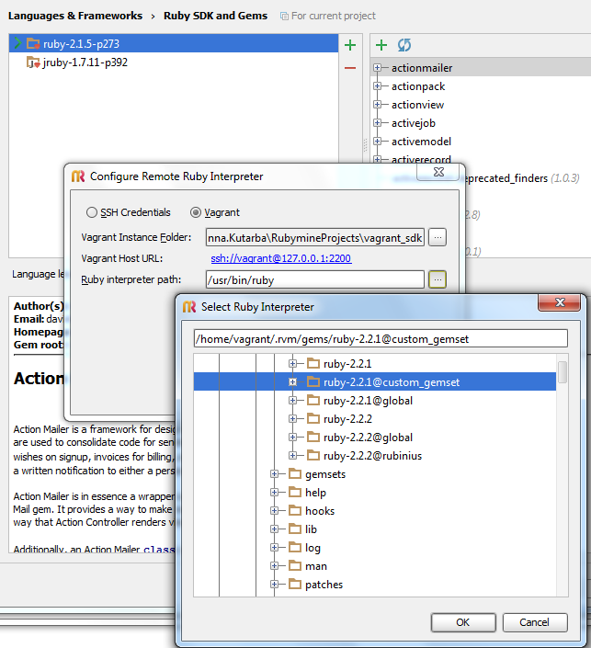This screenshot has height=648, width=591.
Task: Click Vagrant Instance Folder field
Action: click(x=315, y=238)
